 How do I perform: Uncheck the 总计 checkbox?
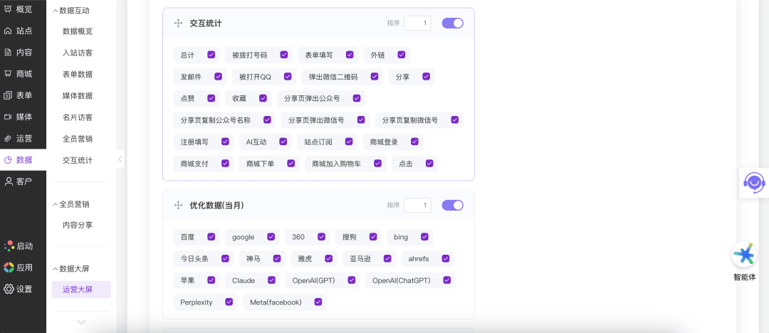[211, 55]
